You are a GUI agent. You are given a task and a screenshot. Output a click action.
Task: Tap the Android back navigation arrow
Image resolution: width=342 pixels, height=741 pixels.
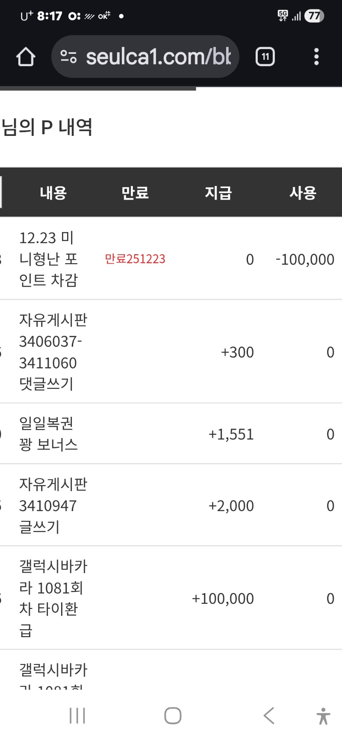point(269,715)
